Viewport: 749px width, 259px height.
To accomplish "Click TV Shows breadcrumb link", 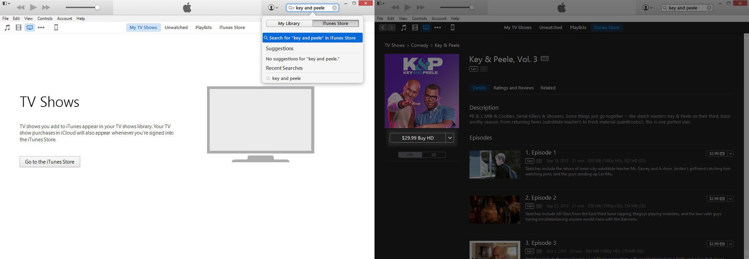I will coord(394,45).
